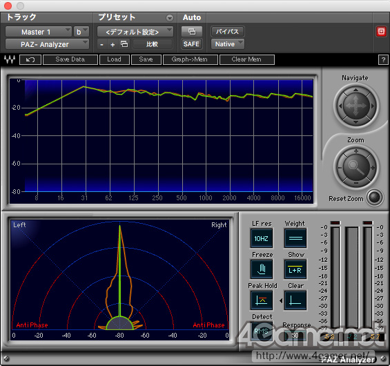Click the Navigate center cross pad
The width and height of the screenshot is (390, 366).
(x=356, y=106)
